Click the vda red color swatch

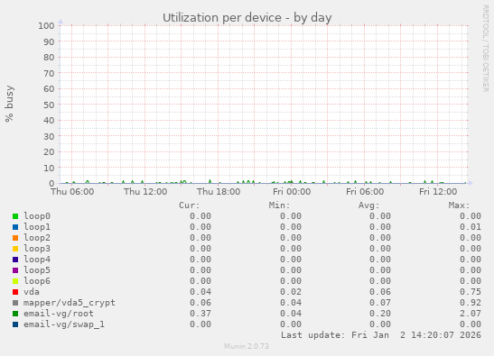15,292
